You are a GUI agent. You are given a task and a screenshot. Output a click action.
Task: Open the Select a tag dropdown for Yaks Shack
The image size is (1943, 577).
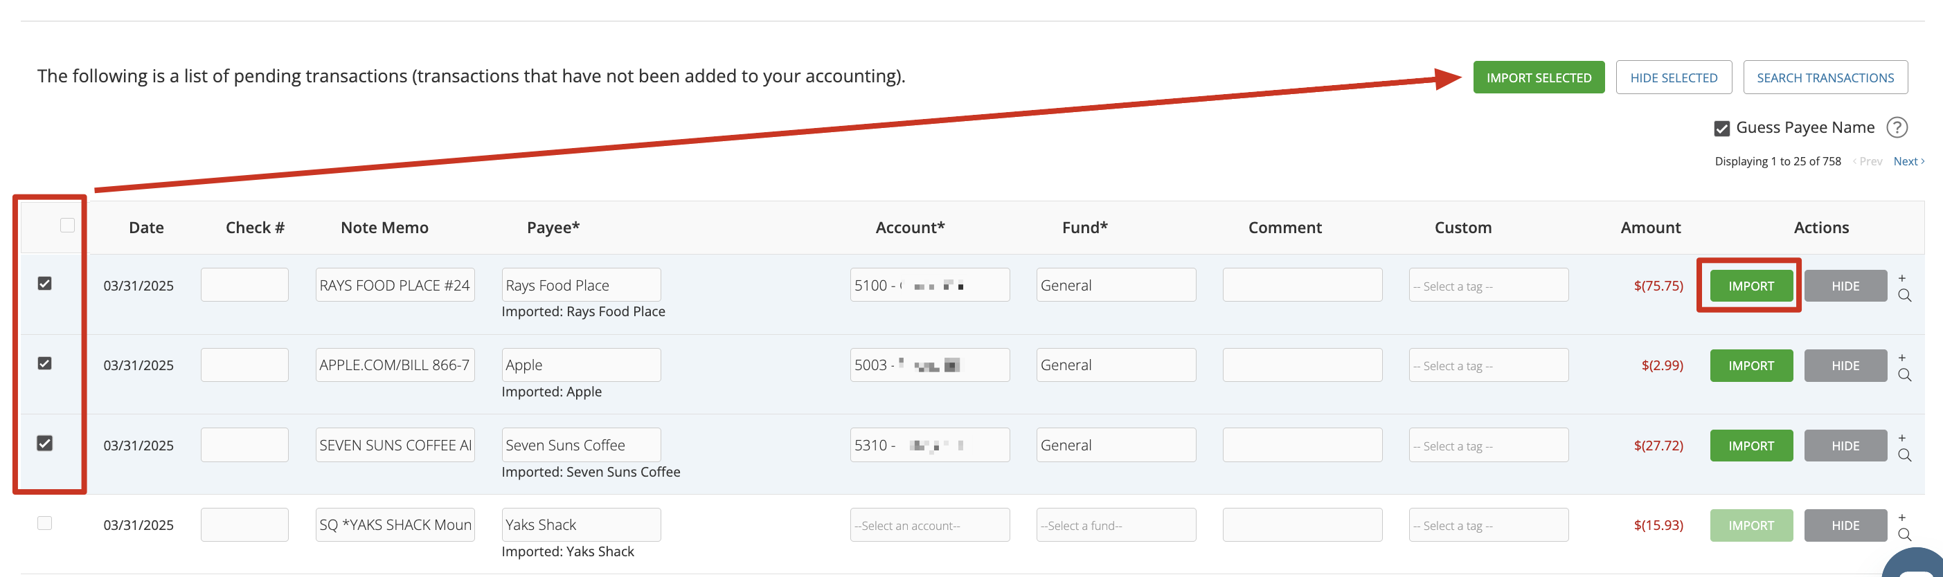point(1488,525)
